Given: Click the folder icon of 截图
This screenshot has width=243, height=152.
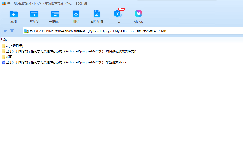Looking at the screenshot, I should click(3, 57).
